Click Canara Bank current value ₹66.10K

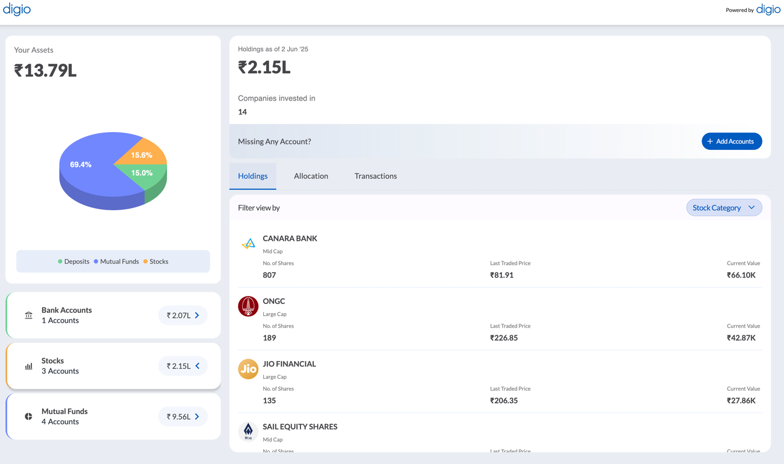741,275
